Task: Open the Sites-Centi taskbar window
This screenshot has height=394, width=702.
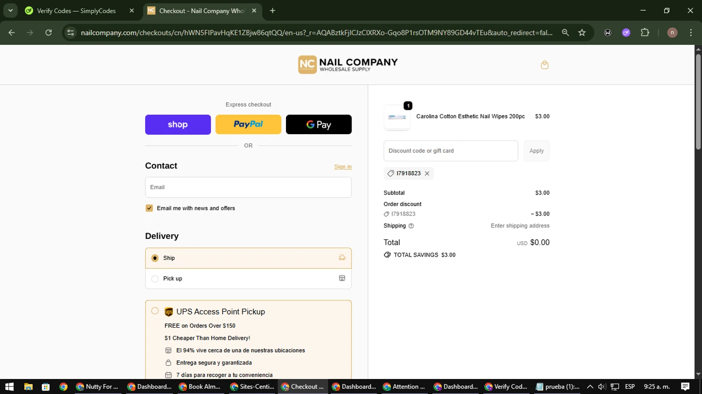Action: pyautogui.click(x=252, y=387)
